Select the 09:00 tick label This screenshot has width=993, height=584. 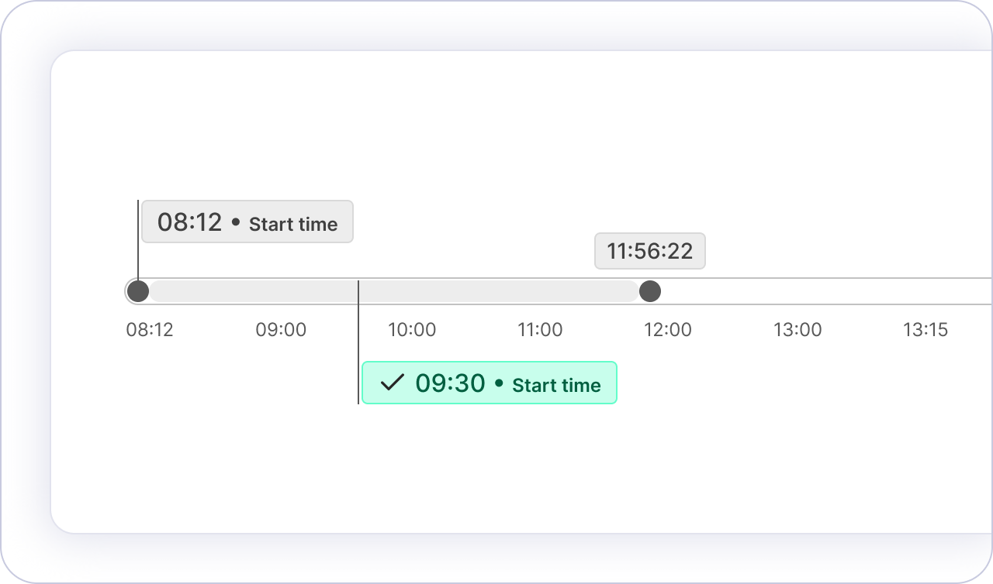(x=281, y=330)
